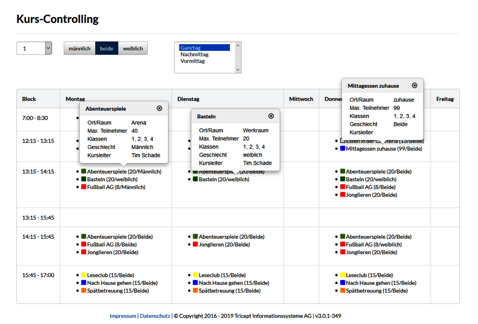Choose Vormittag in the list
The height and width of the screenshot is (324, 478).
click(193, 61)
